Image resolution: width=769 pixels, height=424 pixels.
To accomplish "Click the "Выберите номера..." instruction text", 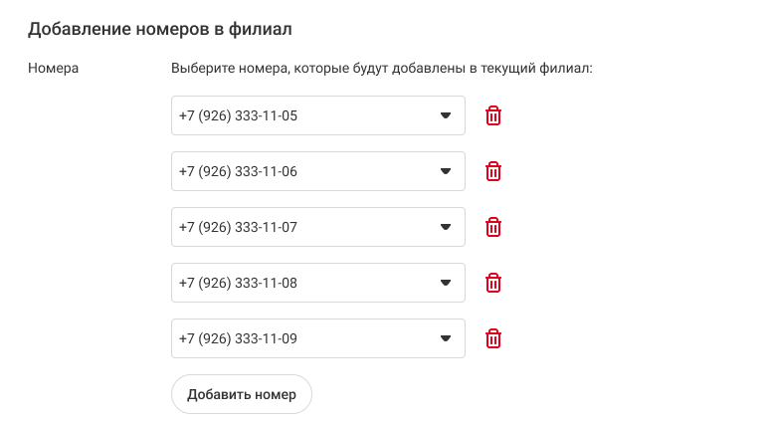I will [381, 69].
